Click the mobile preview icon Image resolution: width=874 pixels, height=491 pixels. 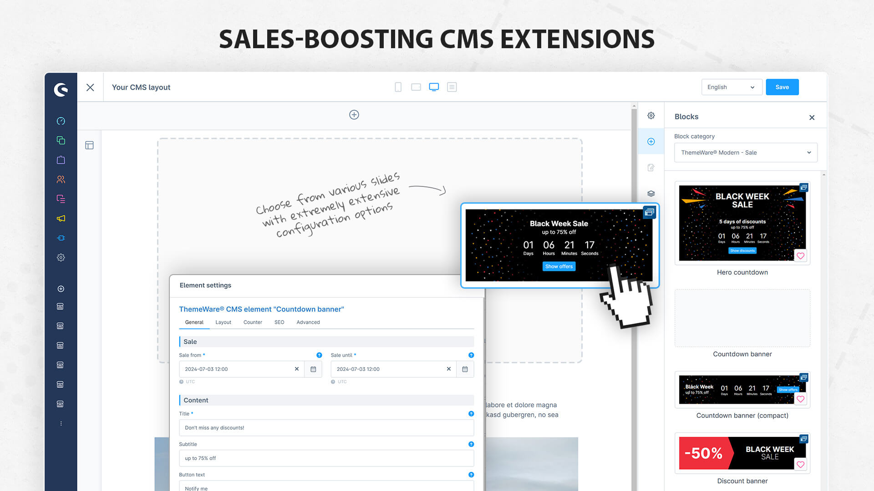click(397, 87)
